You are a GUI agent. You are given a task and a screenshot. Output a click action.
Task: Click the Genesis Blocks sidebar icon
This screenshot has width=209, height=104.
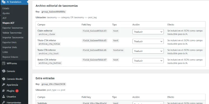tap(4, 79)
